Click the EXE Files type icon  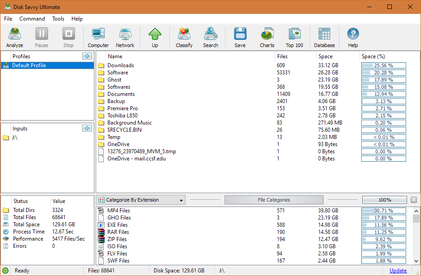tap(101, 225)
